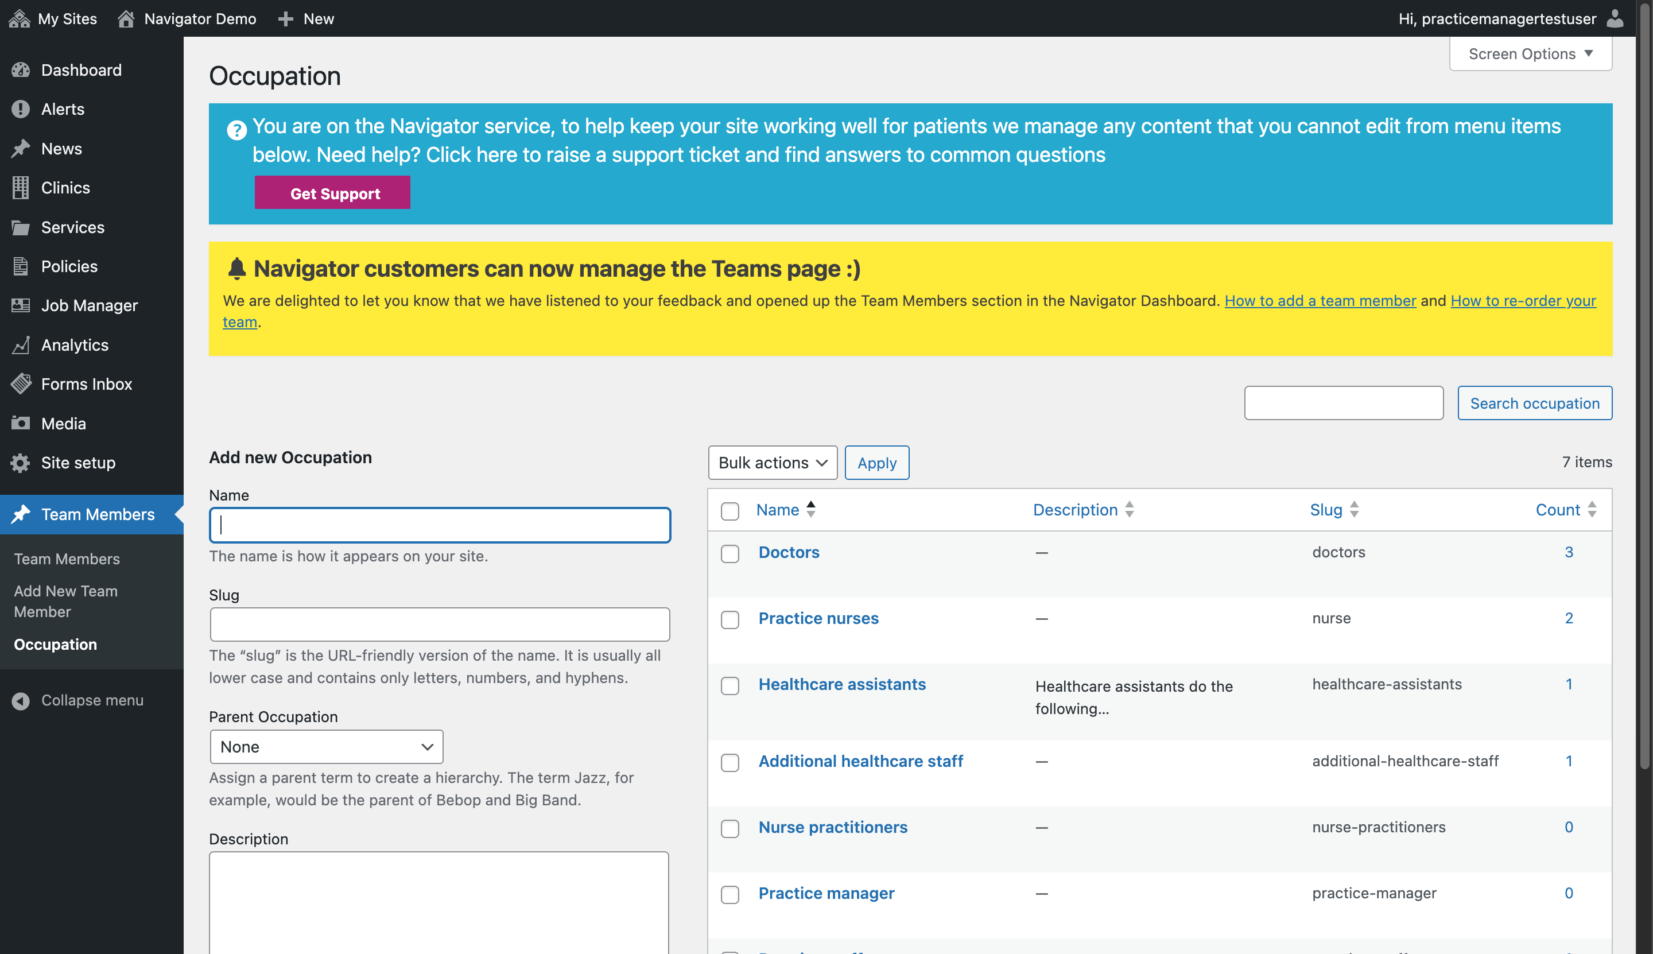The width and height of the screenshot is (1653, 954).
Task: Sort table by Slug column
Action: tap(1334, 509)
